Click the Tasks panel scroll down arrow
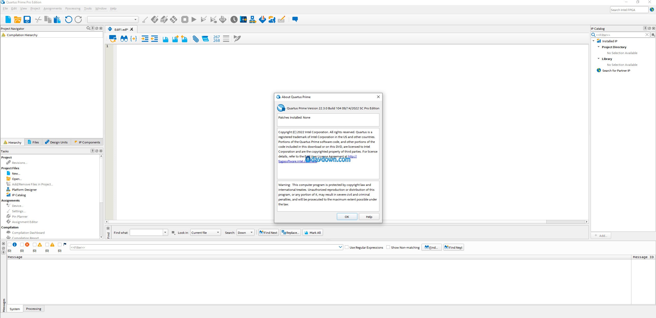 (101, 237)
